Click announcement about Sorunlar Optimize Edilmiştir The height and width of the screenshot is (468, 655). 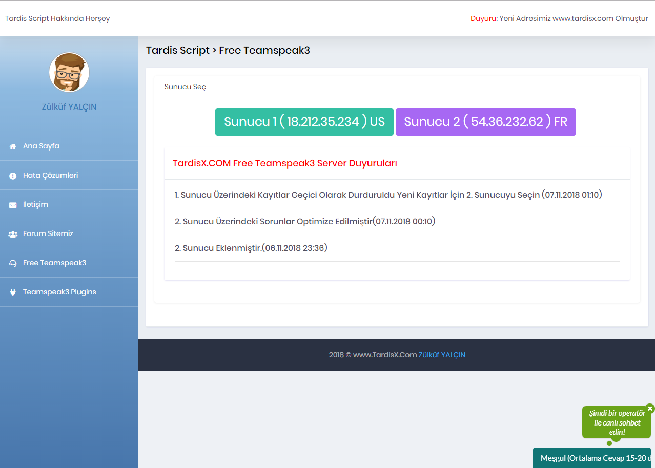305,221
